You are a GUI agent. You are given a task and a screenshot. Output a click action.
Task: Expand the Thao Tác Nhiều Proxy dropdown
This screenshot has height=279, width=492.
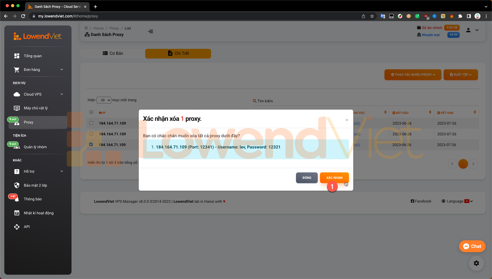(x=413, y=75)
